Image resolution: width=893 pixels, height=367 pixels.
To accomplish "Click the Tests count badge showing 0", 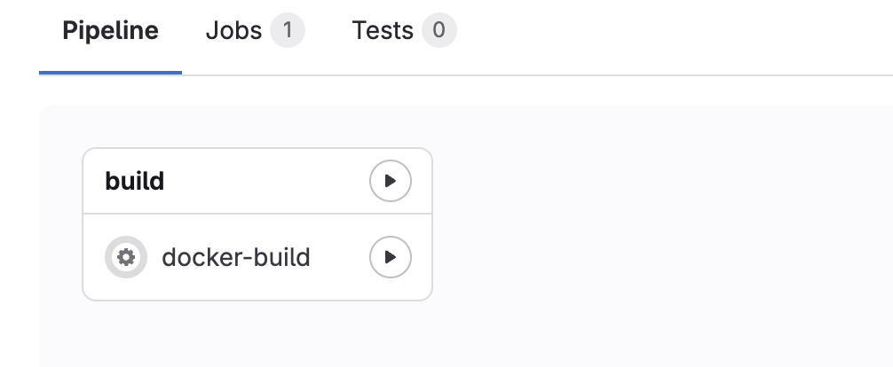I will (439, 30).
